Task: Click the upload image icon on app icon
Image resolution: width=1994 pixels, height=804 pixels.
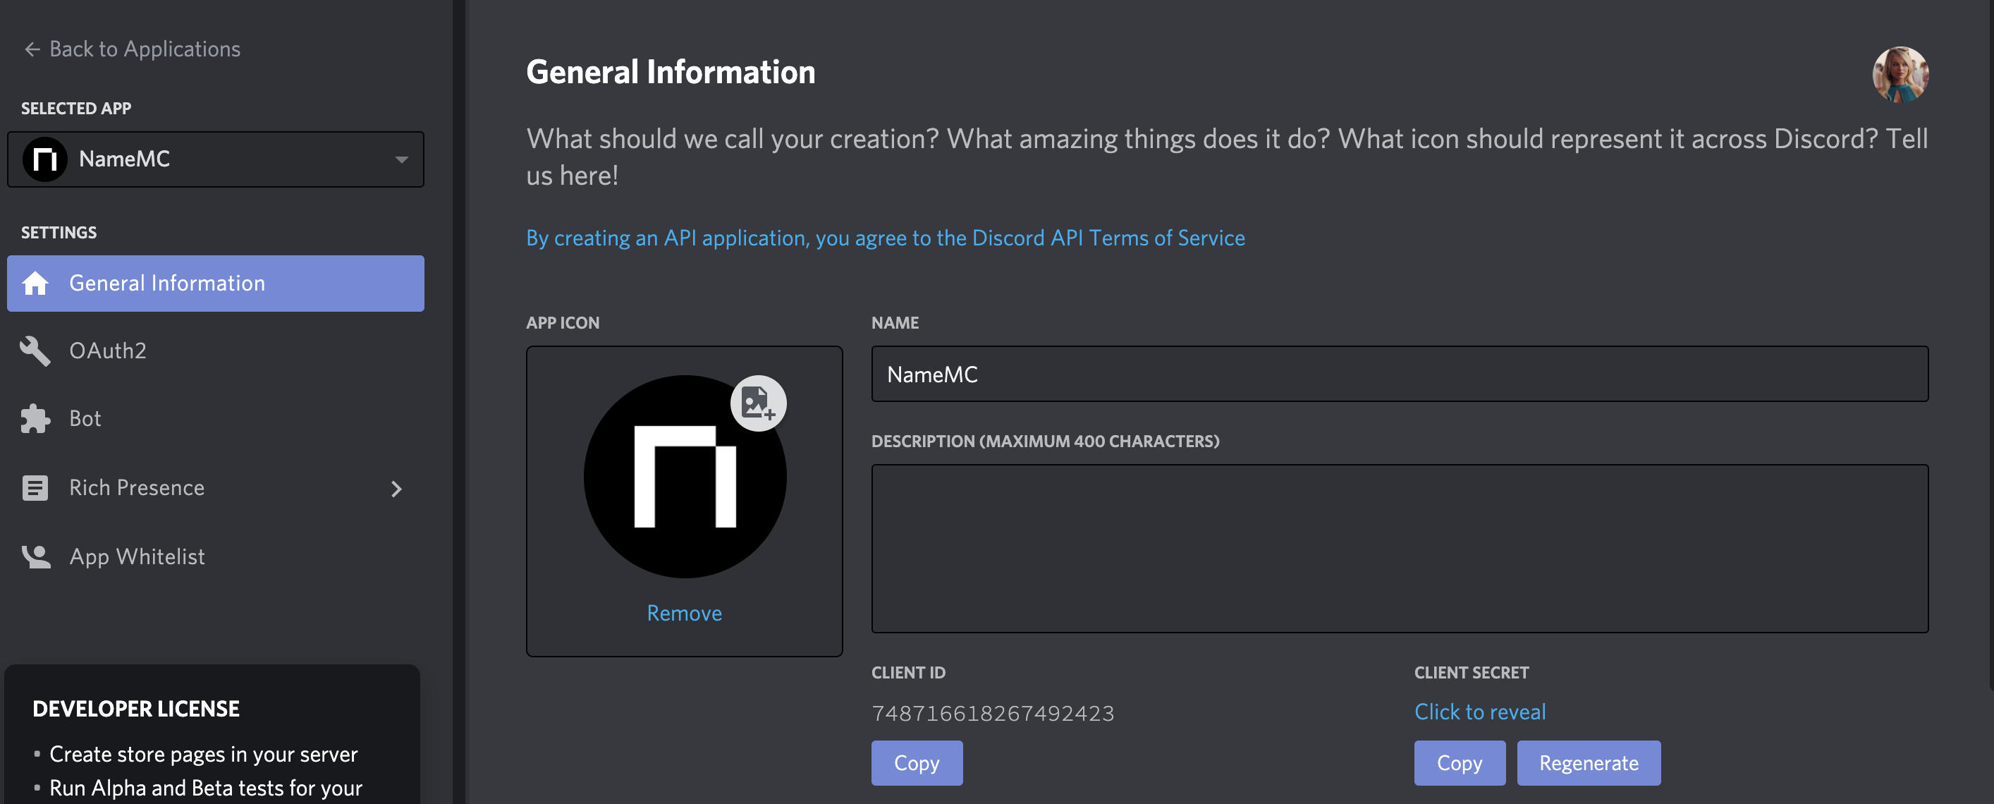Action: coord(758,403)
